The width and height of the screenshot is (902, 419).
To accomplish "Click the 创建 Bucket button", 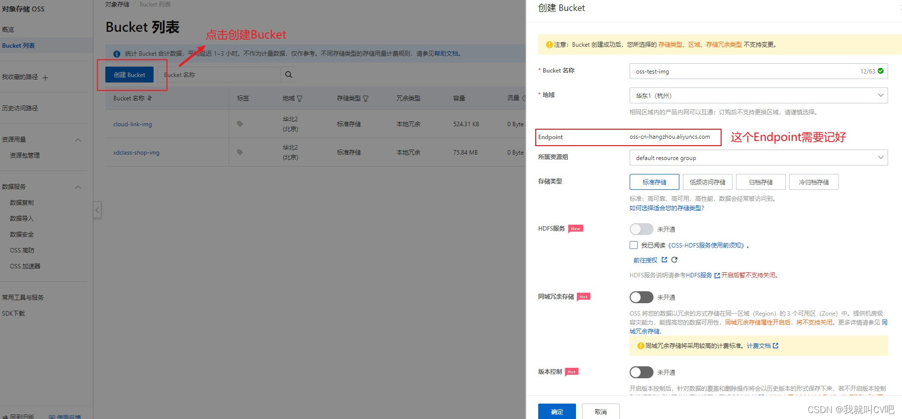I will pyautogui.click(x=129, y=75).
